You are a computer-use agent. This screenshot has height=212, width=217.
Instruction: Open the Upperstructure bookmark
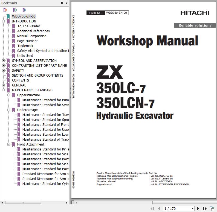28,95
